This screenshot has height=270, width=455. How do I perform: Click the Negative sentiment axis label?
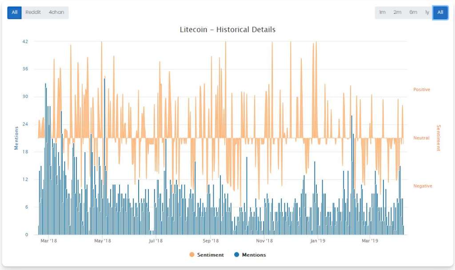423,186
